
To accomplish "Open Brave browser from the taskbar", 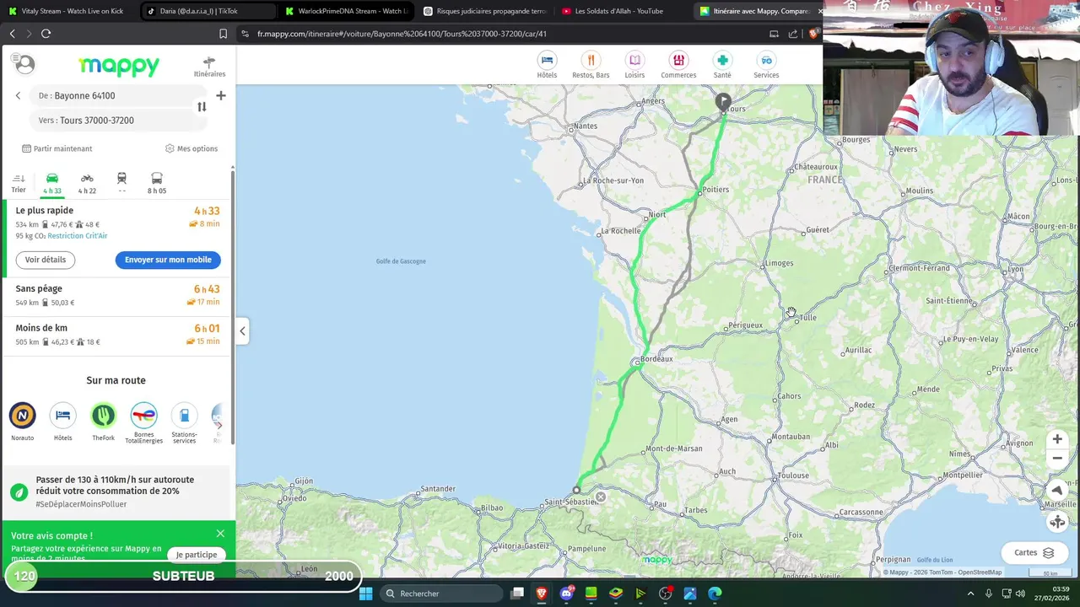I will point(542,594).
